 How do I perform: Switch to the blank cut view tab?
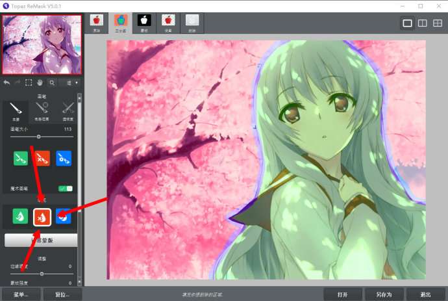(192, 23)
